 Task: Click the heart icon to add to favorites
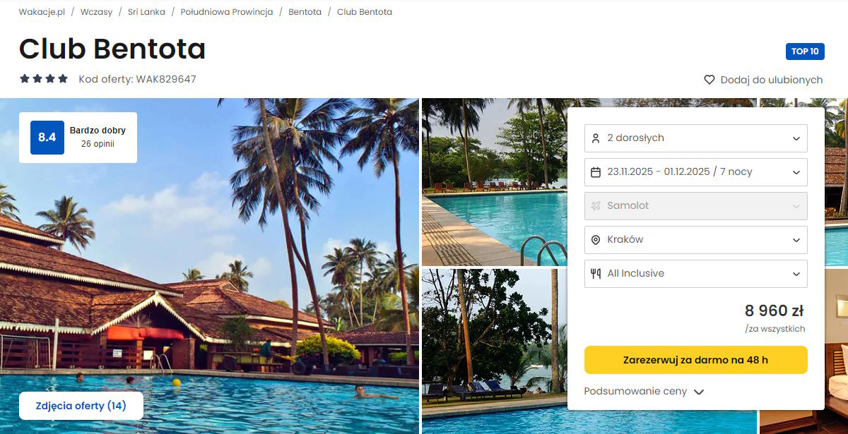(x=709, y=80)
